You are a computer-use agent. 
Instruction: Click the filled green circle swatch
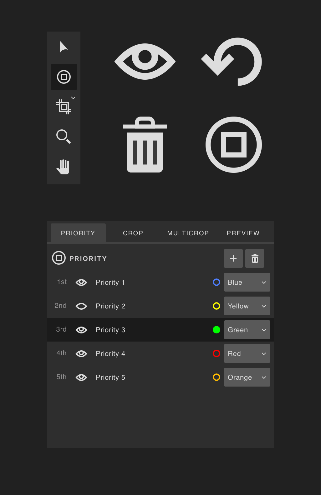(217, 330)
